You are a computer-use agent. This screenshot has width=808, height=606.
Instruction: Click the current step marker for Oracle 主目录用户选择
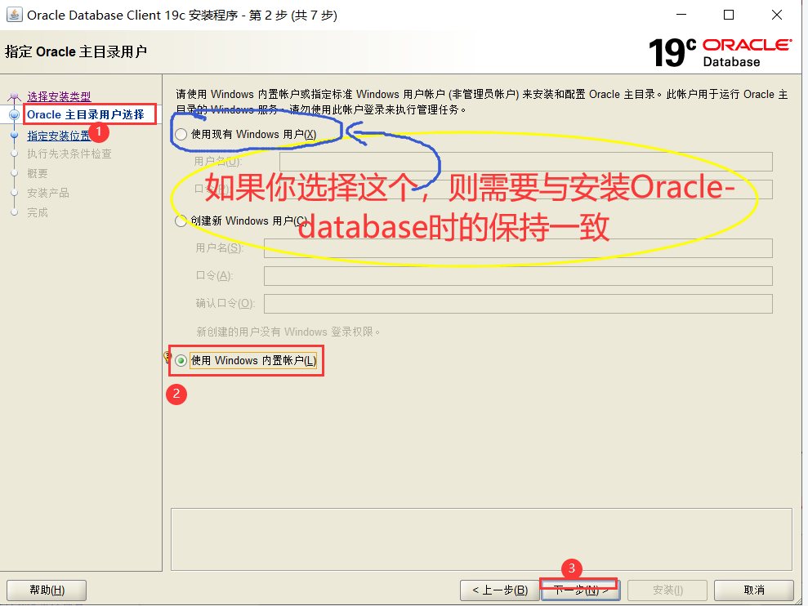click(14, 114)
